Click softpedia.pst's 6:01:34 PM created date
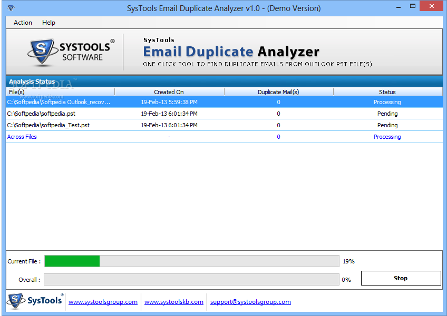The height and width of the screenshot is (316, 447). coord(169,114)
